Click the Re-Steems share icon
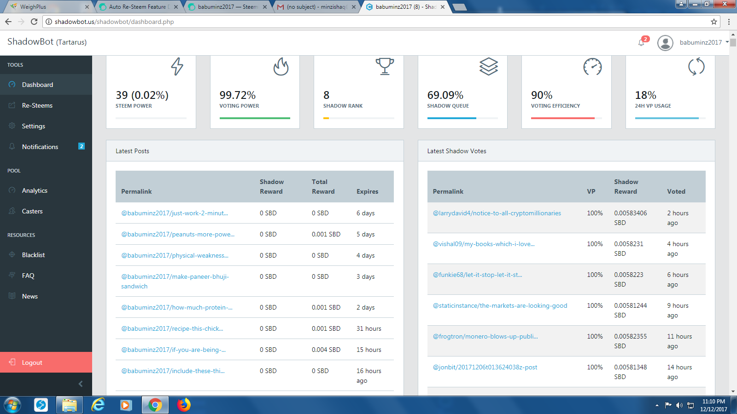737x414 pixels. click(12, 105)
